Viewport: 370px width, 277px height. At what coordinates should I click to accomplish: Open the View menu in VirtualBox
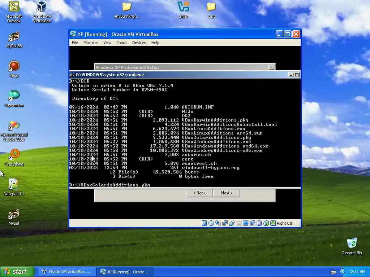click(107, 43)
